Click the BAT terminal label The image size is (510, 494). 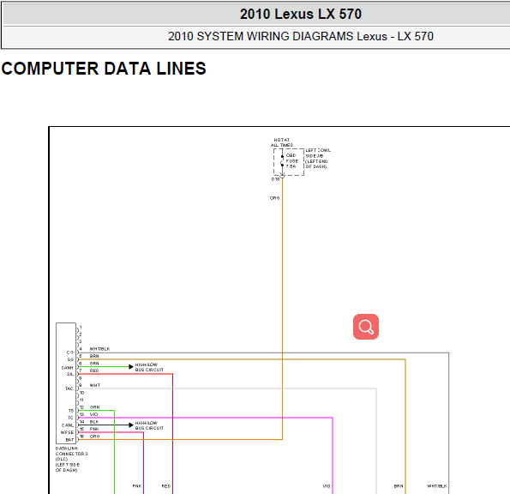(x=69, y=440)
